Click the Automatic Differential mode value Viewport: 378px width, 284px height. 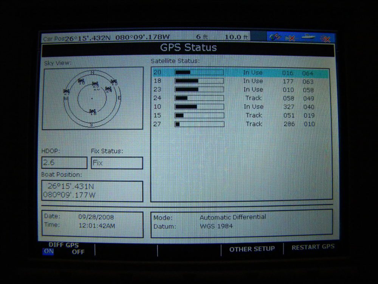[x=233, y=217]
